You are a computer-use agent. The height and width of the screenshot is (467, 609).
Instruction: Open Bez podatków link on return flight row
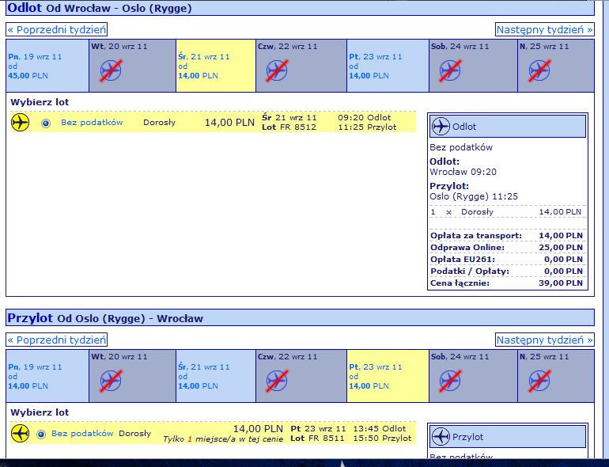point(82,433)
